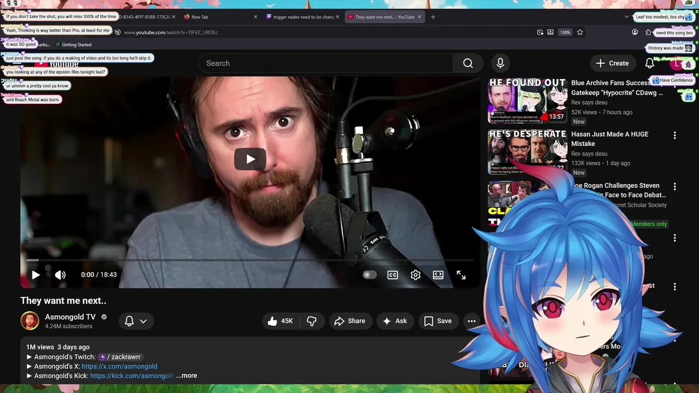The image size is (699, 393).
Task: Click the video progress bar
Action: click(250, 260)
